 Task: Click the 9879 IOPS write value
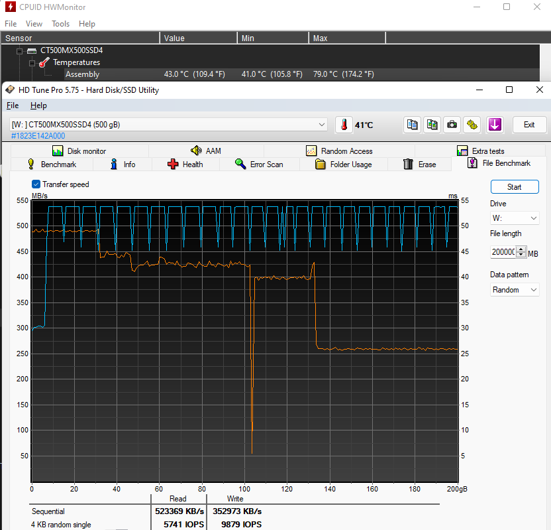click(242, 525)
